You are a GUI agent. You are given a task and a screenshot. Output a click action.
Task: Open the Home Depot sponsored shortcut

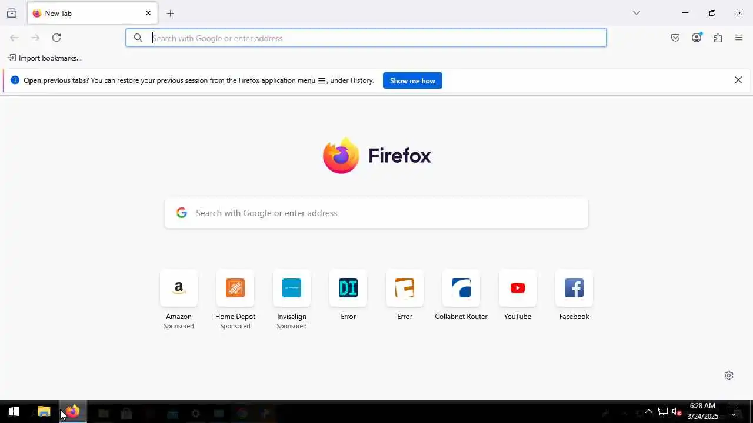[235, 288]
